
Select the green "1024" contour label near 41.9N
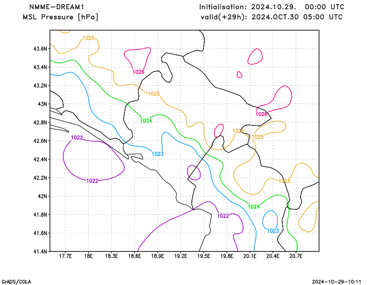(x=254, y=207)
